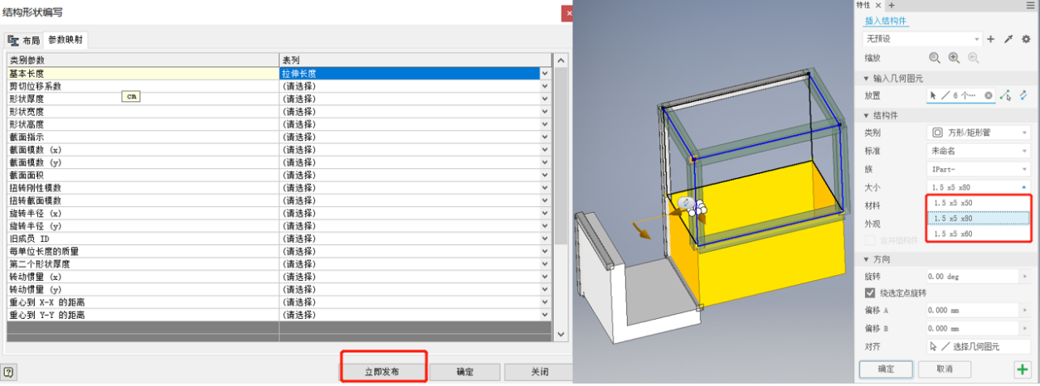The height and width of the screenshot is (386, 1040).
Task: Click the 类别参数 column header
Action: click(143, 60)
